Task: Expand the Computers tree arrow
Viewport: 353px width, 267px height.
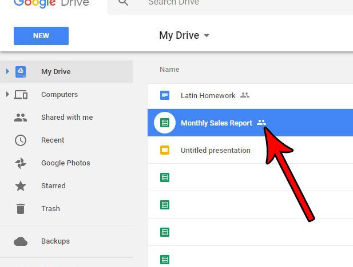Action: 7,94
